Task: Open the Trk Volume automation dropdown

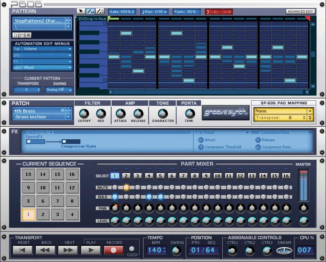Action: (43, 49)
